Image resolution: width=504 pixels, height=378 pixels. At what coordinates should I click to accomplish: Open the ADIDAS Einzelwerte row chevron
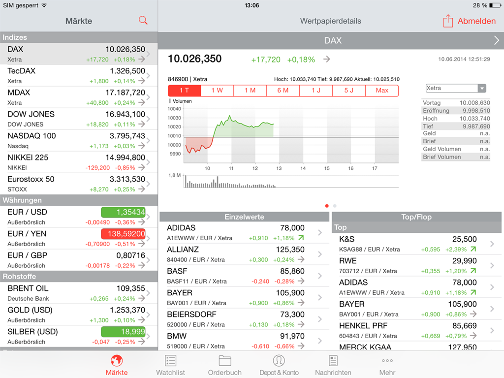click(x=320, y=232)
